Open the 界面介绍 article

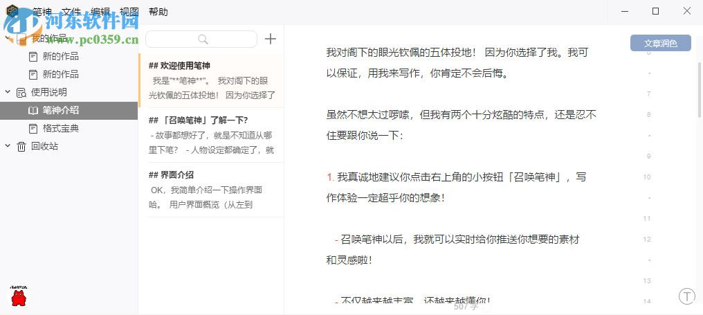211,190
